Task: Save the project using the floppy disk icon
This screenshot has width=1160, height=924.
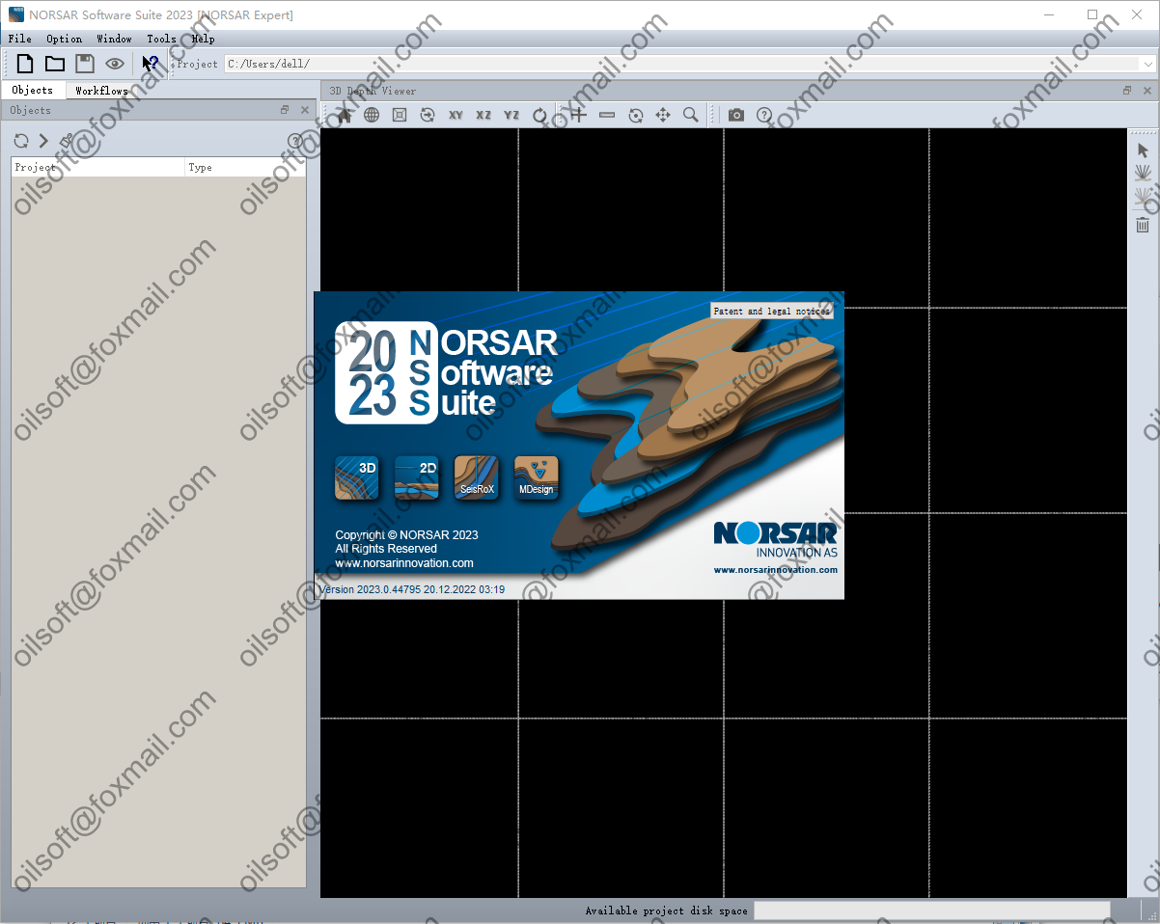Action: (85, 64)
